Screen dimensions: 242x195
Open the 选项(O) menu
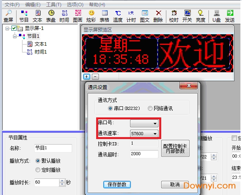(x=75, y=5)
